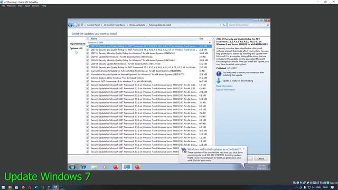Click the blue info icon about restart
The image size is (338, 190).
click(x=219, y=74)
